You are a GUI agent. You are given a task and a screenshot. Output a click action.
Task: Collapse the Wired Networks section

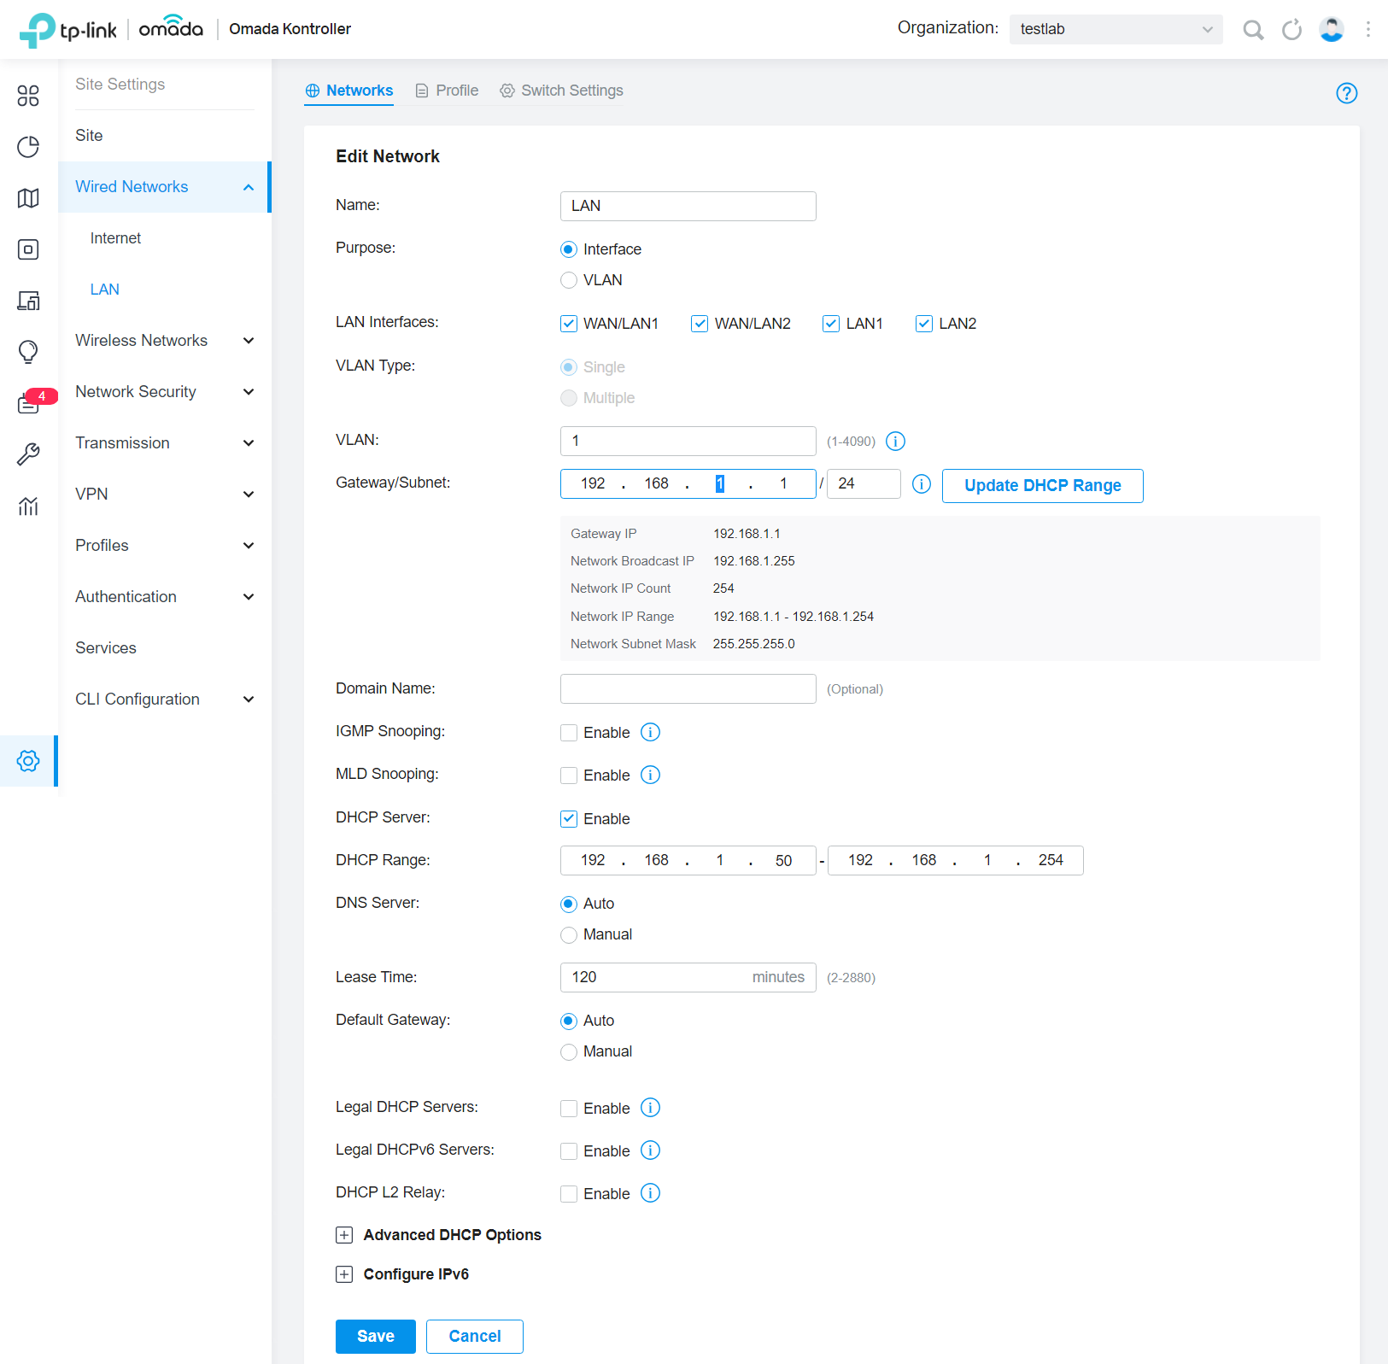click(x=164, y=187)
